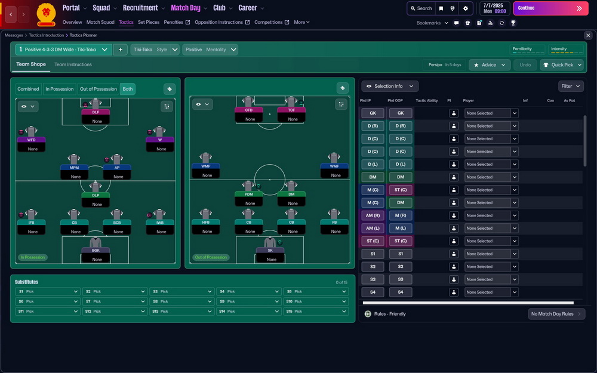The width and height of the screenshot is (597, 373).
Task: Click the trophy icon in the top toolbar
Action: point(513,22)
